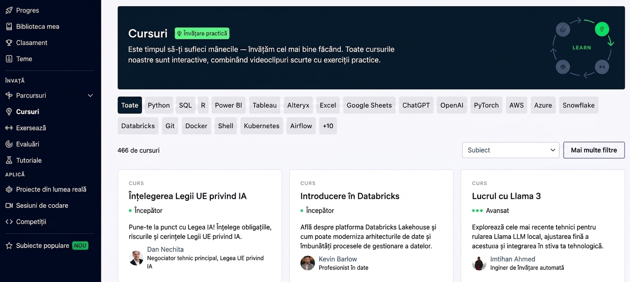Viewport: 630px width, 282px height.
Task: Click the code brackets icon beside Competiții
Action: coord(9,222)
